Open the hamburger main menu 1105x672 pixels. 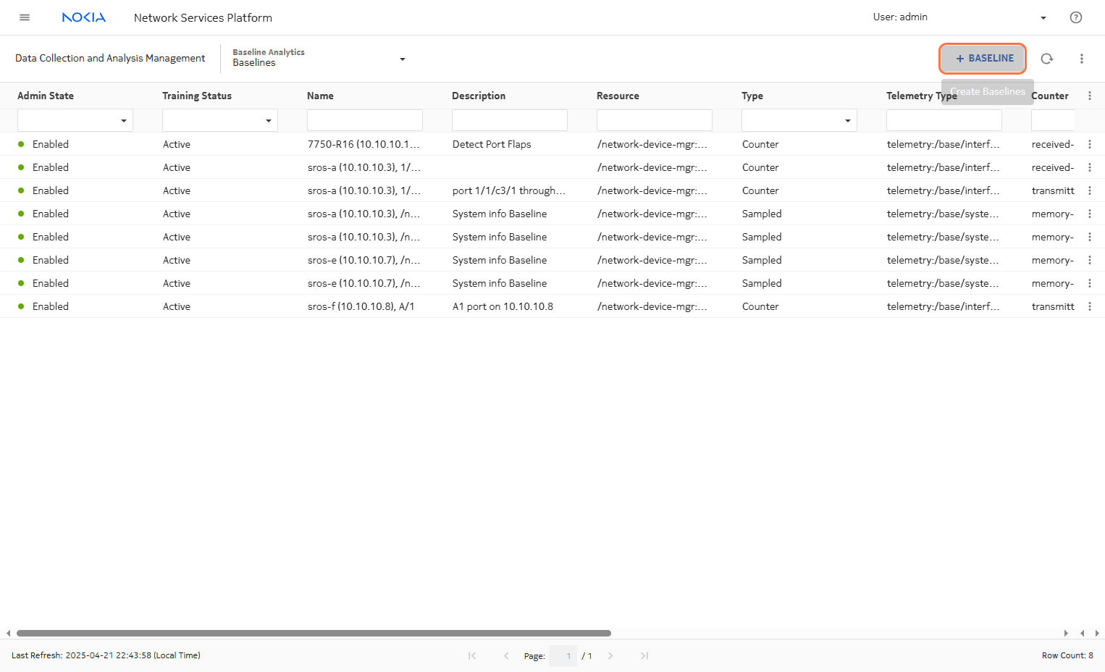(25, 17)
